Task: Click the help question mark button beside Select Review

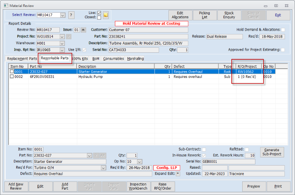Action: (71, 15)
